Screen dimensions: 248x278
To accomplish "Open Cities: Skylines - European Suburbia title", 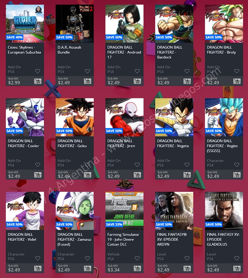I will 24,50.
